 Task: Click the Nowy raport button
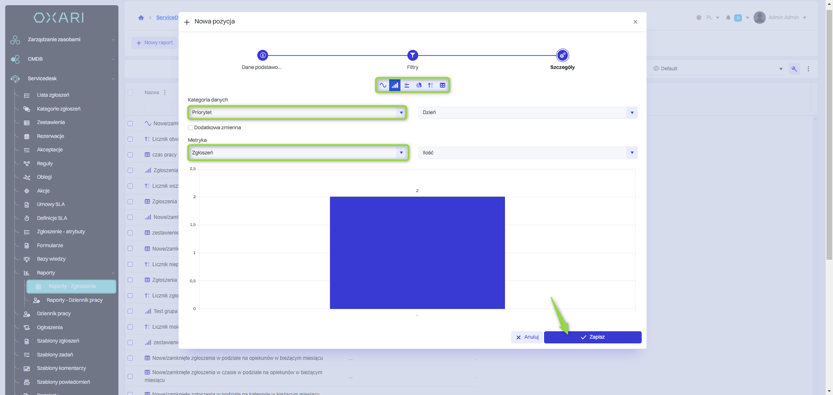point(154,43)
